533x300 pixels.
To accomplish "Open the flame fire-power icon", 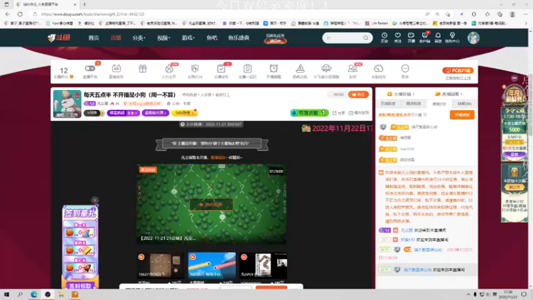I will point(169,71).
